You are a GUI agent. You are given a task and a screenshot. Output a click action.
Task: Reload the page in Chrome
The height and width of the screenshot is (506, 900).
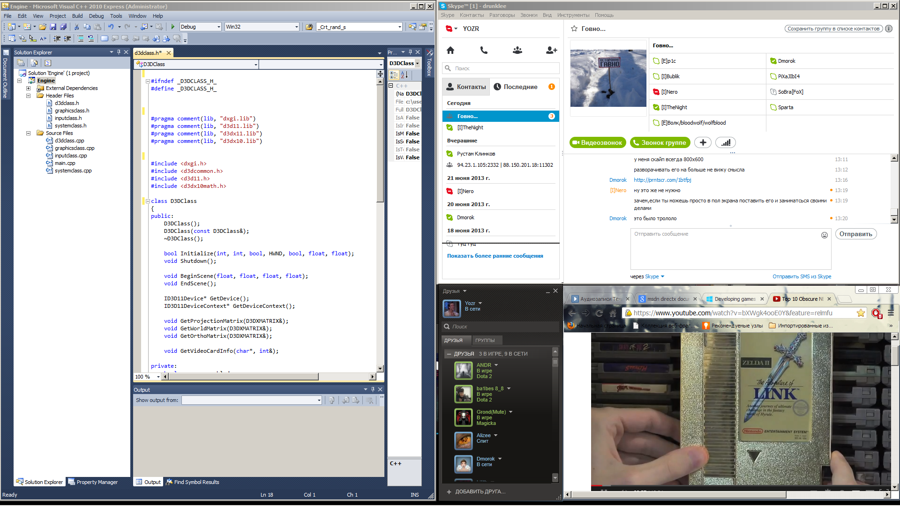[x=599, y=313]
